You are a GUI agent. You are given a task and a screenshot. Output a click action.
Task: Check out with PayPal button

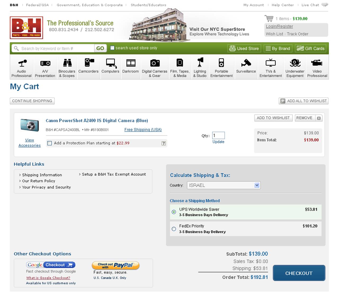coord(115,265)
